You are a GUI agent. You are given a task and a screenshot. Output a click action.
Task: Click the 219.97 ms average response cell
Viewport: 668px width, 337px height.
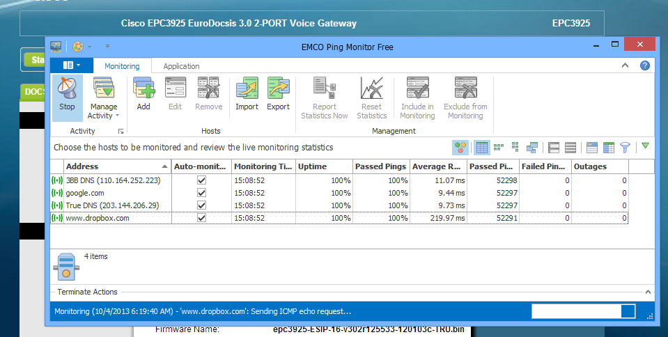click(x=438, y=218)
